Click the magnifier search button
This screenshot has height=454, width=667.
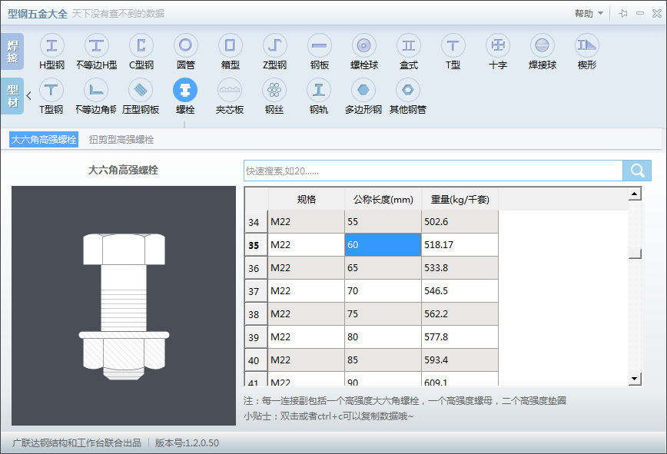[x=637, y=171]
